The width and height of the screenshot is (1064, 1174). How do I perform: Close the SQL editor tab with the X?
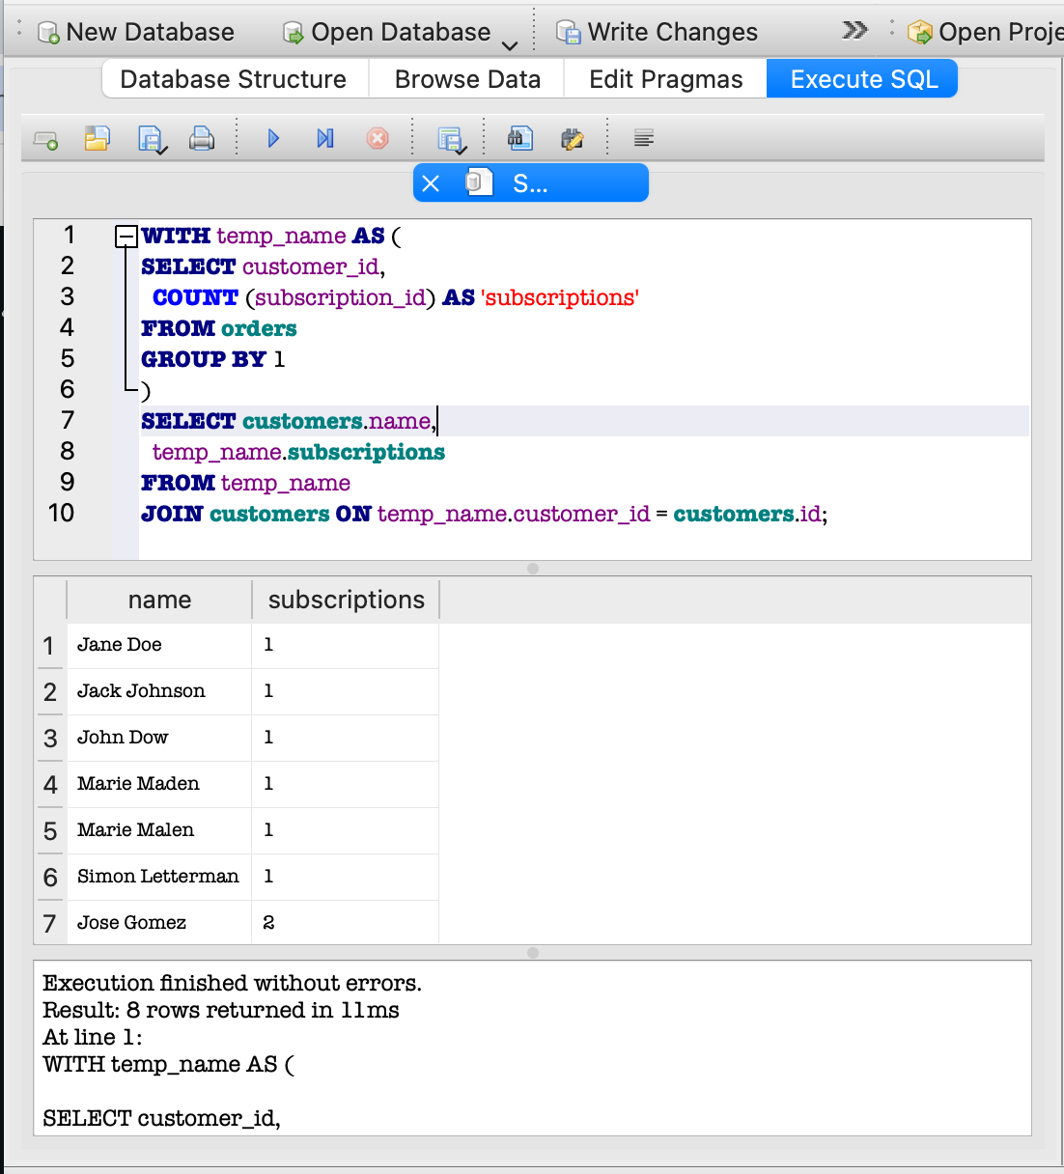[x=431, y=183]
